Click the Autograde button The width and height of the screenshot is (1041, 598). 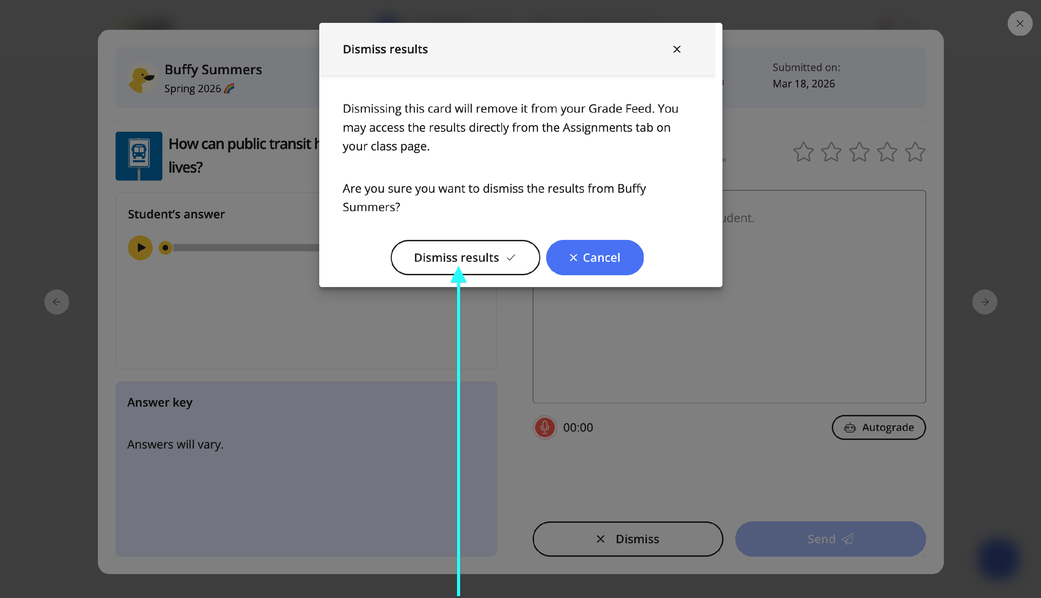tap(878, 427)
